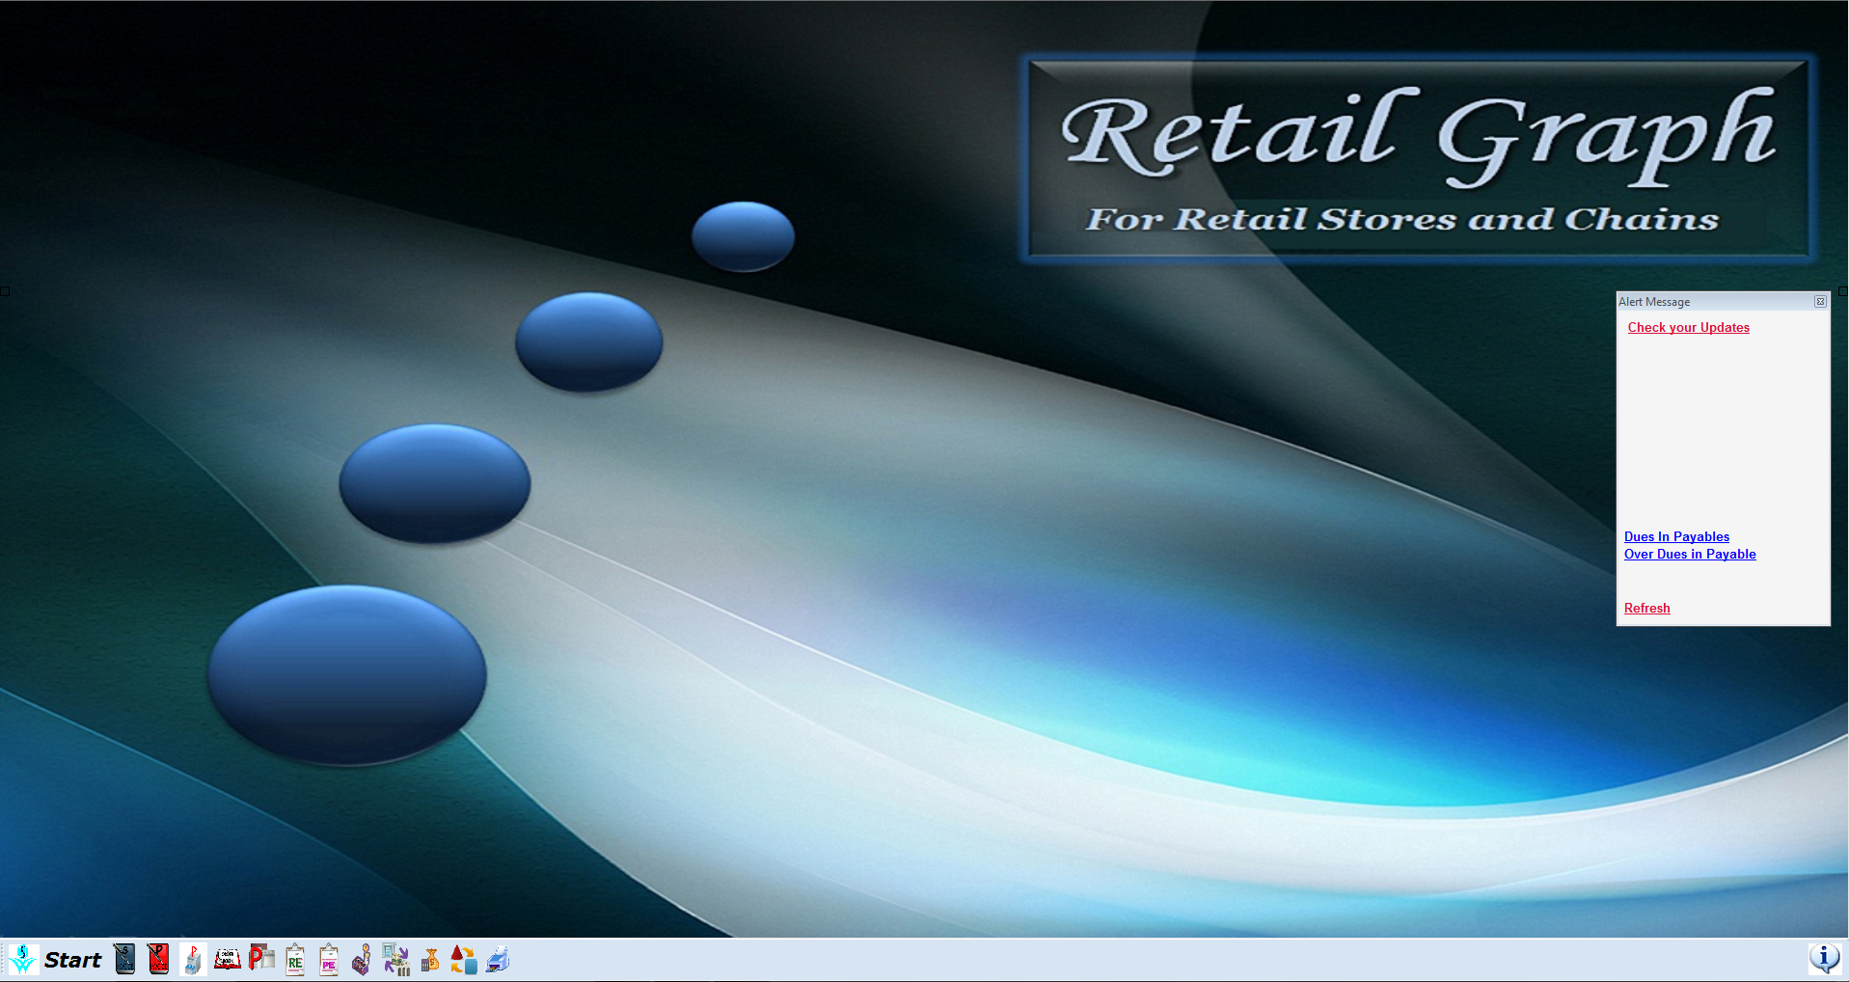Viewport: 1849px width, 982px height.
Task: Open the PE clipboard icon
Action: tap(329, 959)
